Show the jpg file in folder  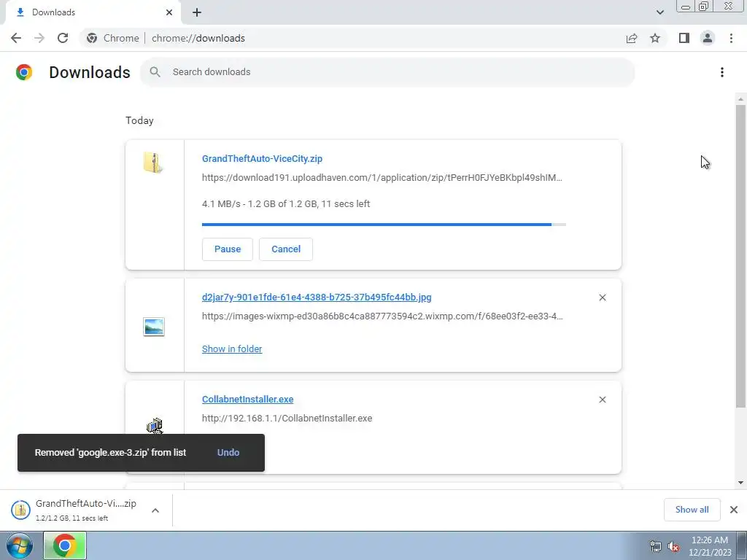coord(232,349)
